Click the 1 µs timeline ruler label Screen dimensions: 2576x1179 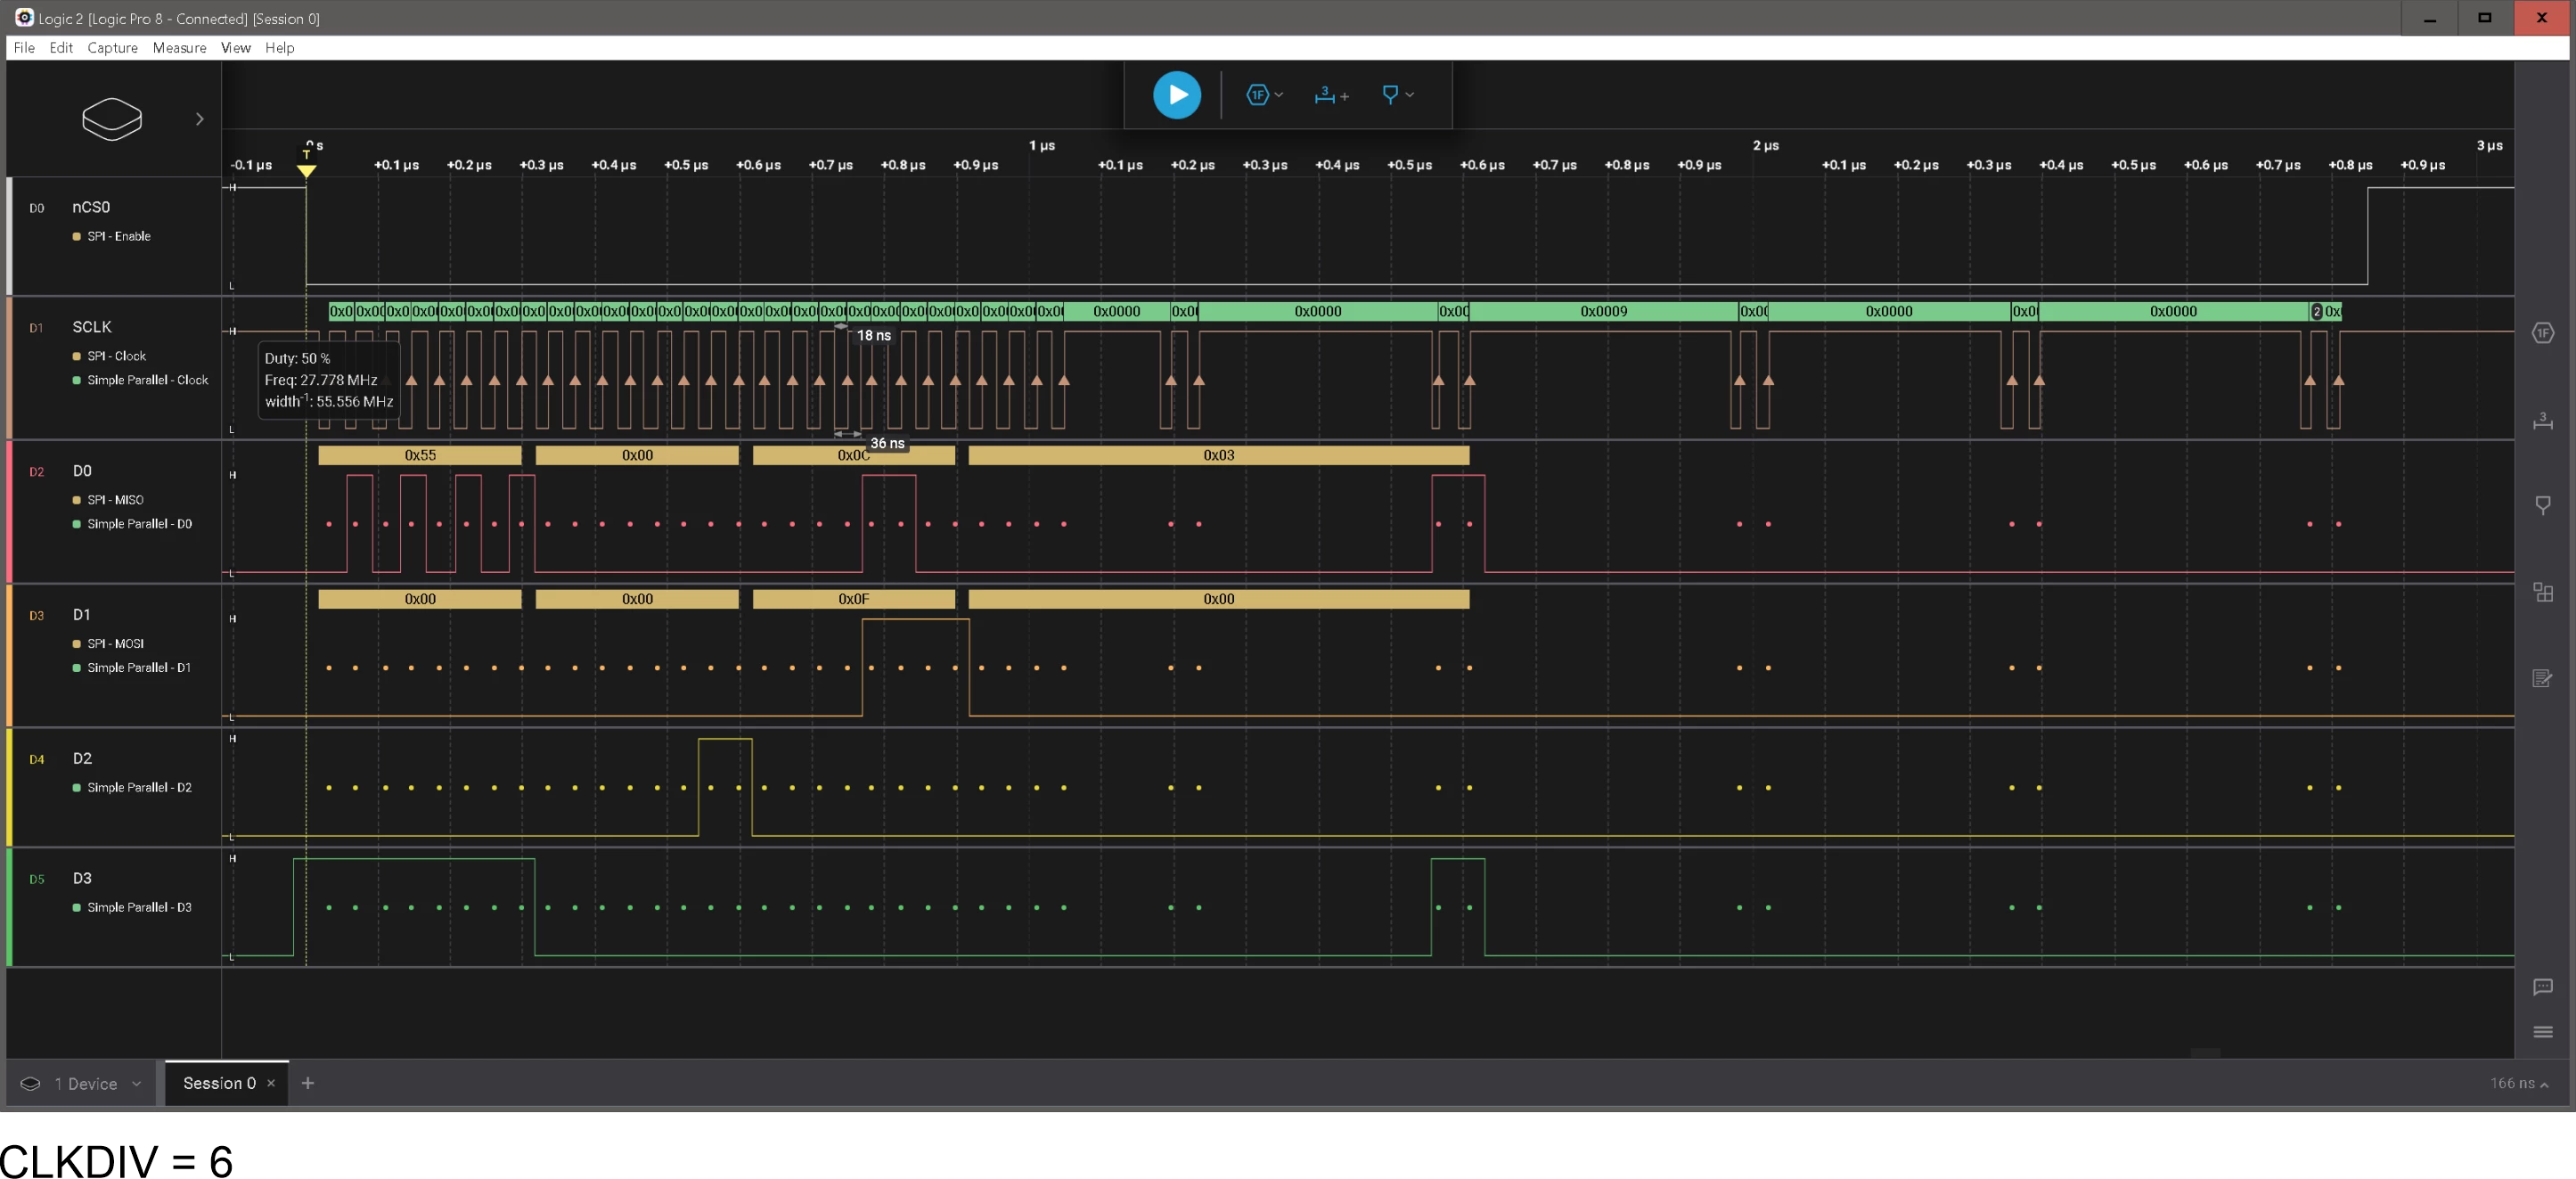coord(1042,146)
